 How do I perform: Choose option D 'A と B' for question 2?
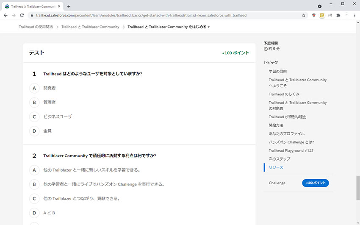[34, 213]
